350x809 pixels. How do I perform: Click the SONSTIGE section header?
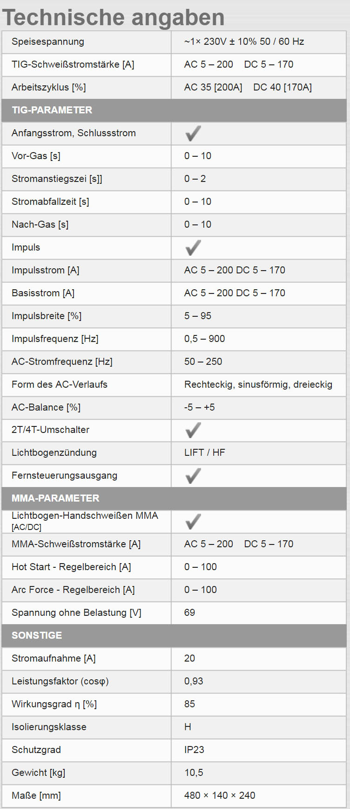(37, 635)
